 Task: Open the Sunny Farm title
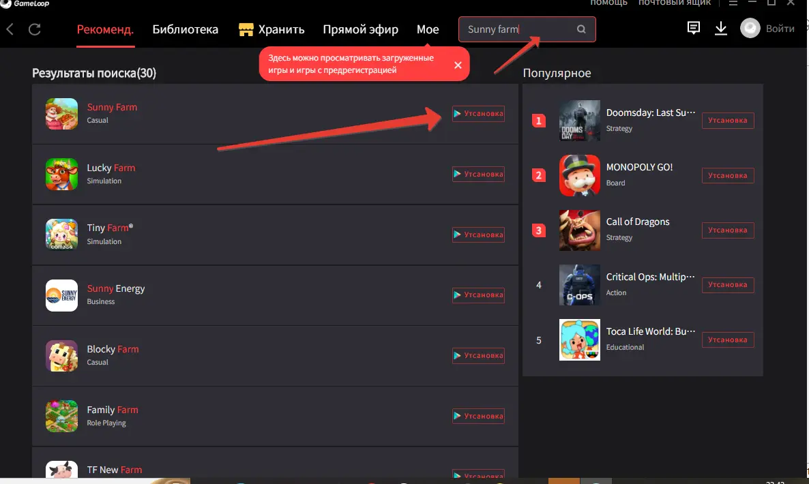112,107
